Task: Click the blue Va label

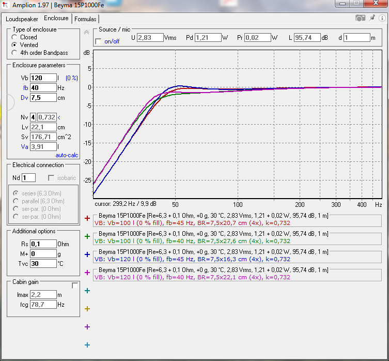Action: coord(24,147)
